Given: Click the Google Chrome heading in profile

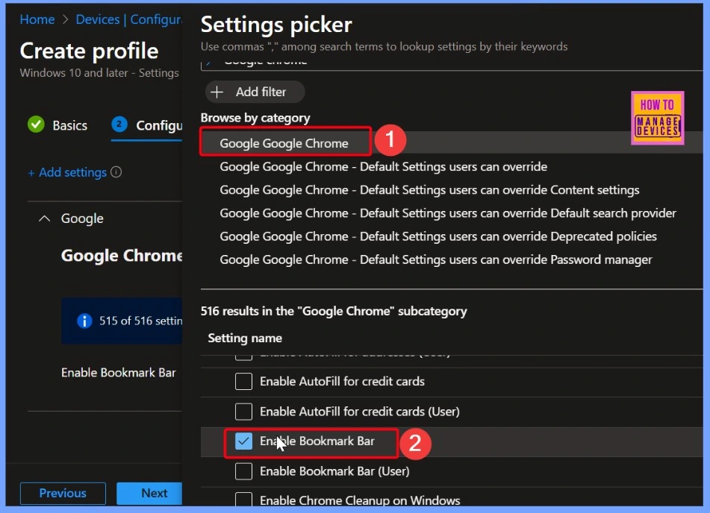Looking at the screenshot, I should 122,256.
